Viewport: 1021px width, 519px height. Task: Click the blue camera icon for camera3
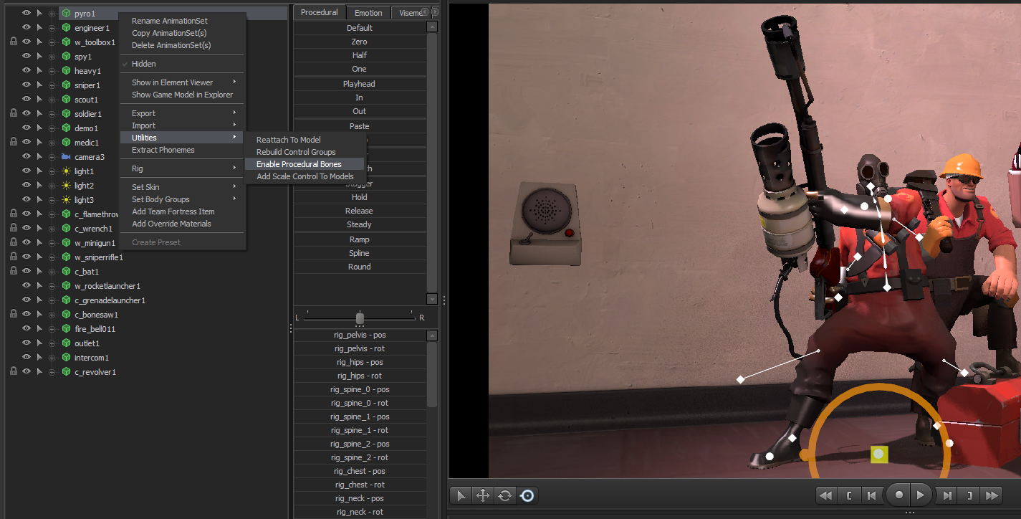66,157
